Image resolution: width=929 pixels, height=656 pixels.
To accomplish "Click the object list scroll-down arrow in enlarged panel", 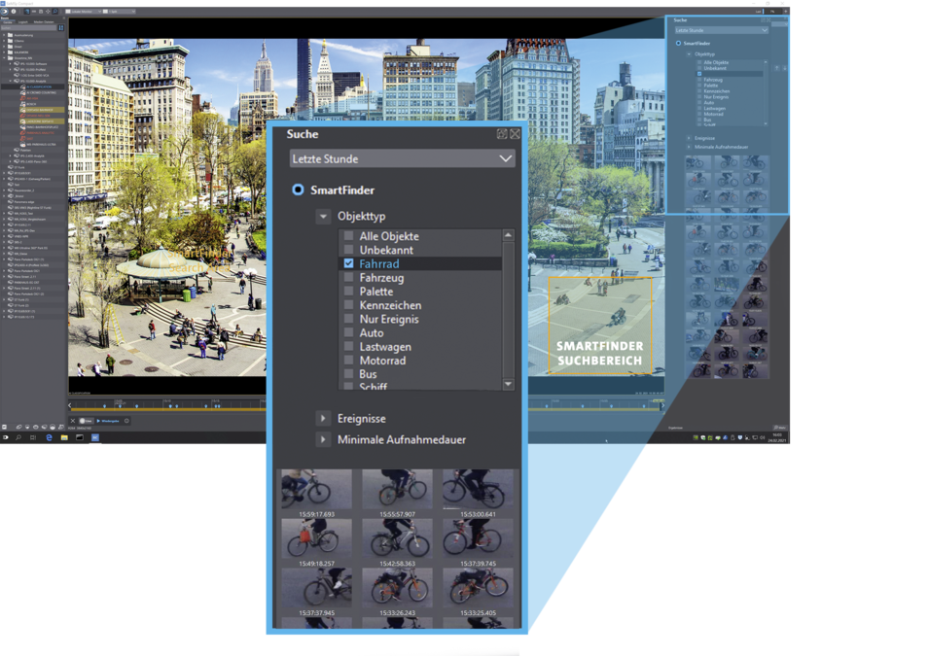I will point(508,384).
